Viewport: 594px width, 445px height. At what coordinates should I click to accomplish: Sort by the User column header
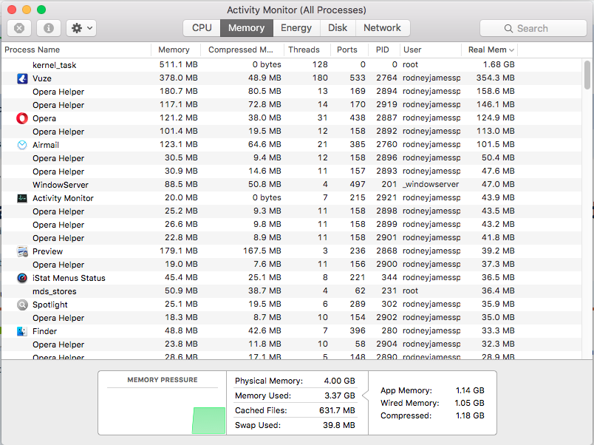pos(430,50)
